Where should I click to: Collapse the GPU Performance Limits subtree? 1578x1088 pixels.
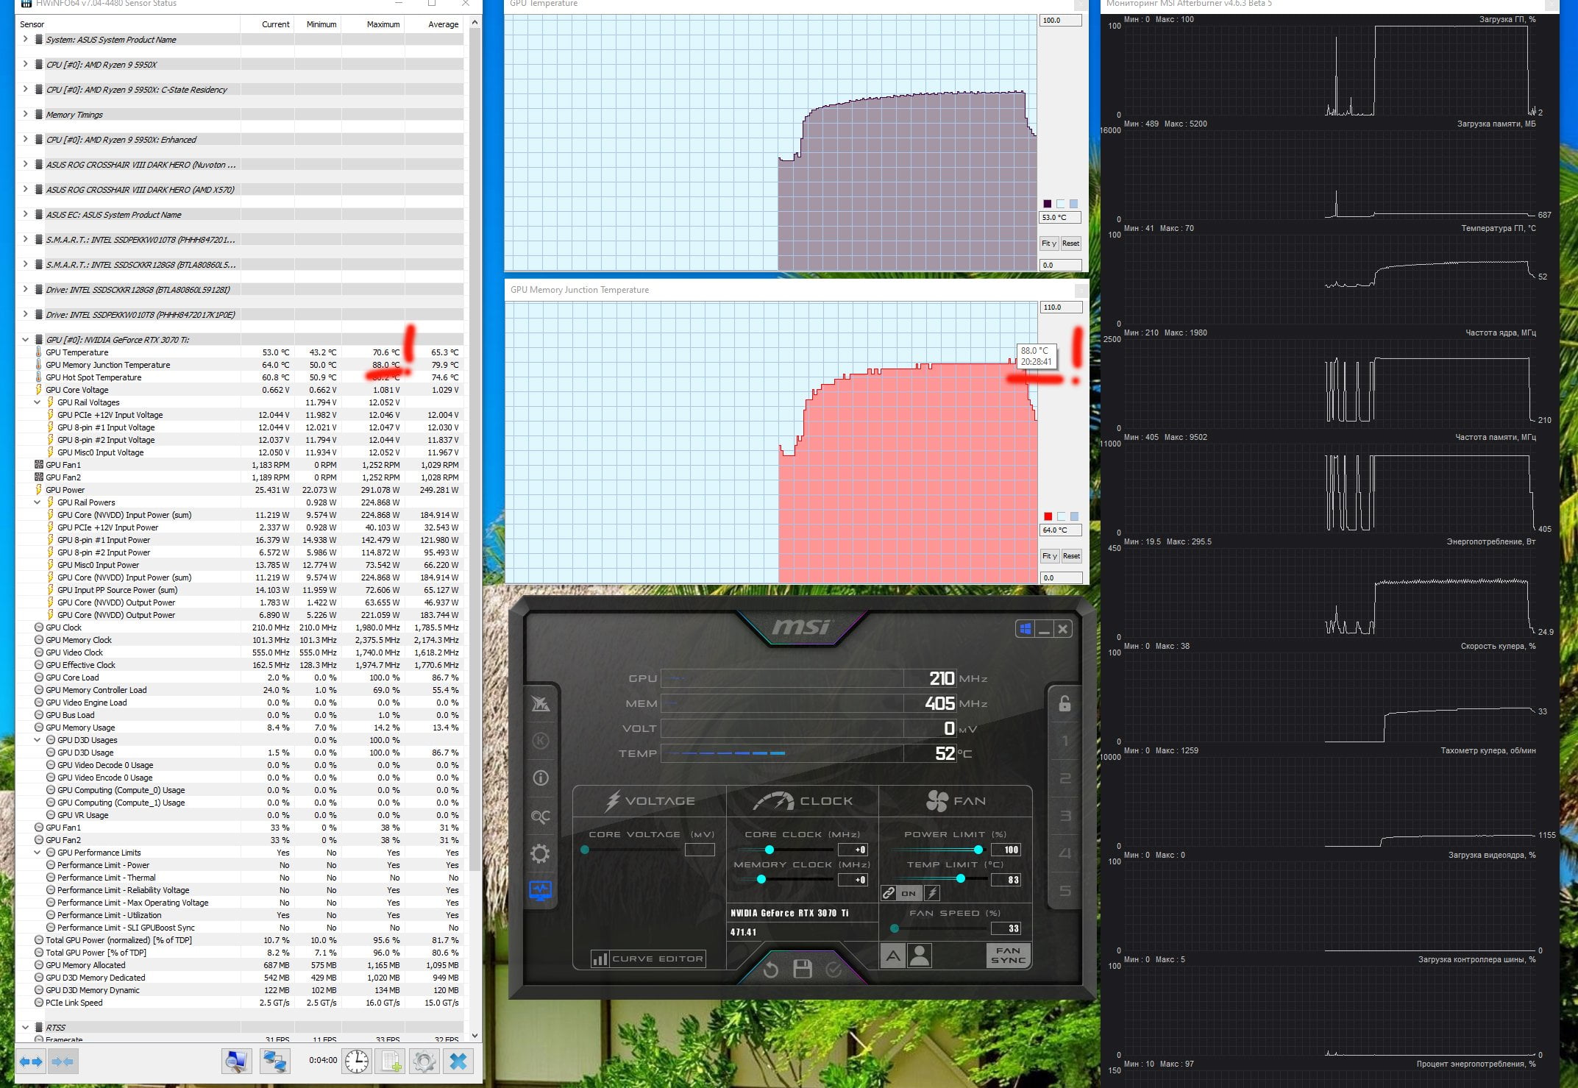pyautogui.click(x=38, y=853)
